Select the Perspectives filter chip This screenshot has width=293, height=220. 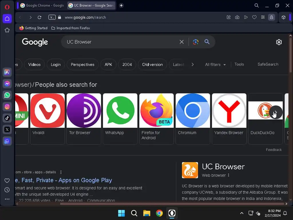coord(83,64)
